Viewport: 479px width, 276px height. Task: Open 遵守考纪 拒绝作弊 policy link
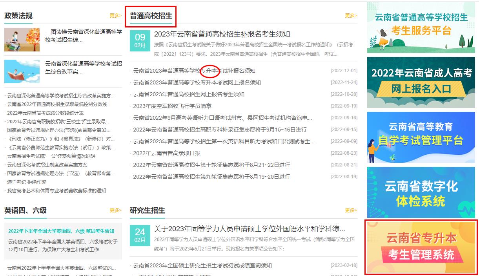pos(27,182)
